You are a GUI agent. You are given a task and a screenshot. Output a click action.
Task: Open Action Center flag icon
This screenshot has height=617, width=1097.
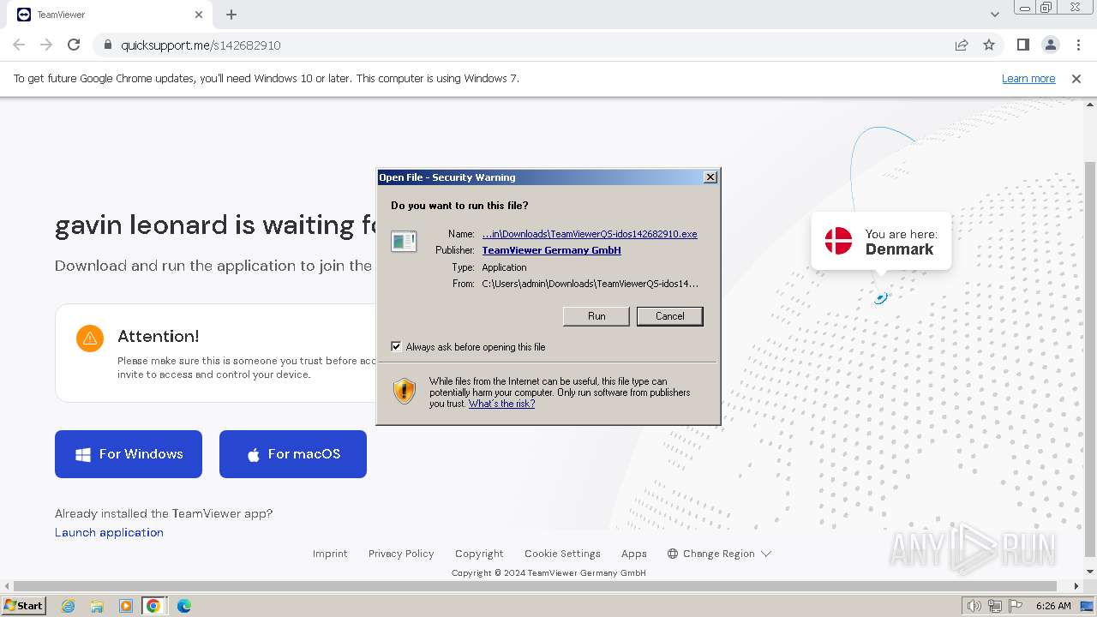tap(1015, 606)
